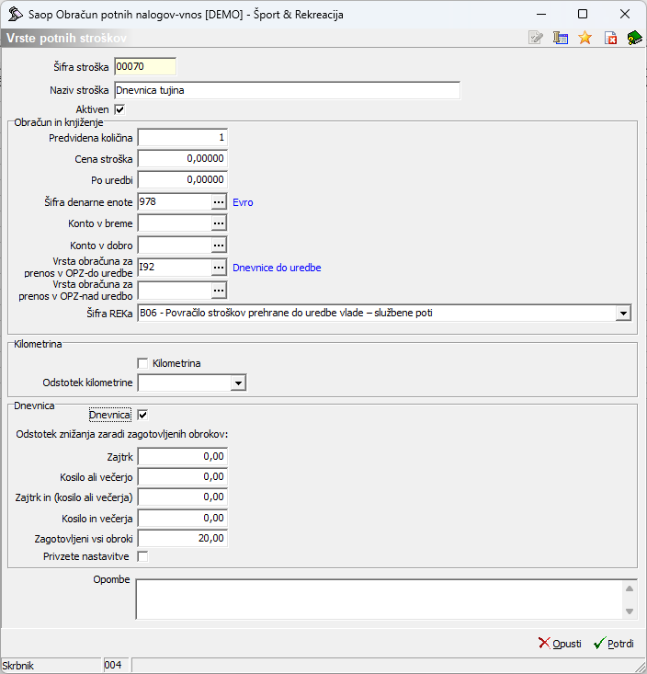Click the Zagotovljeni vsi obroki field
This screenshot has height=674, width=647.
[183, 538]
